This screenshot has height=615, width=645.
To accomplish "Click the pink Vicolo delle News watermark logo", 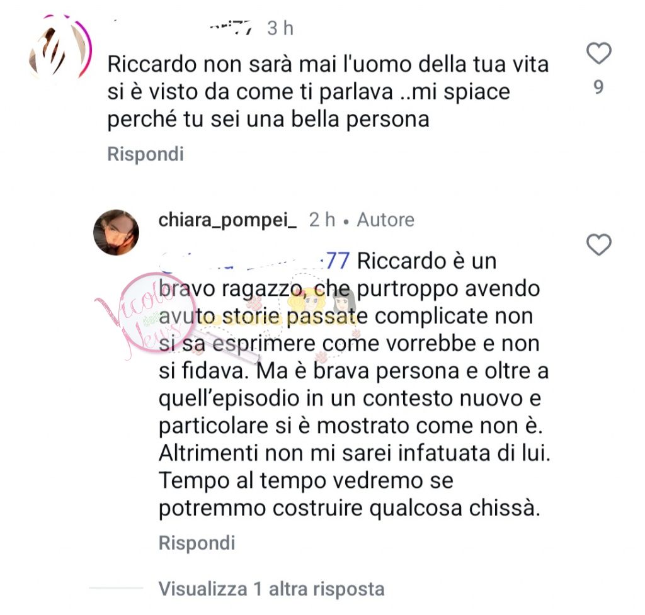I will point(151,317).
